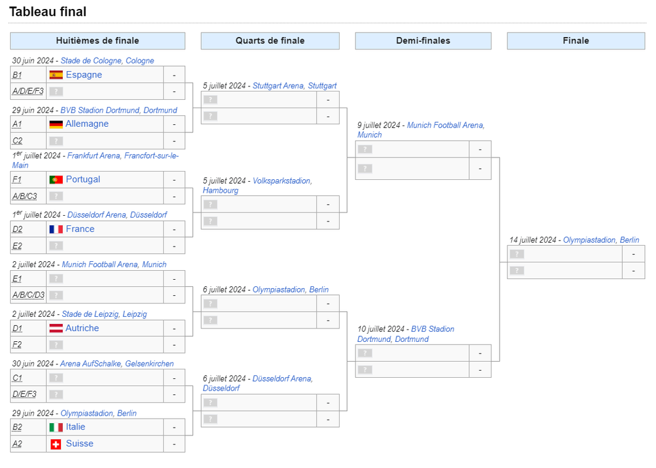Click the Spain flag icon

click(56, 75)
